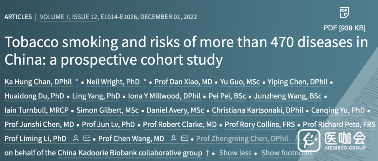
Task: Click person icon beside Chen Wang
Action: click(174, 139)
